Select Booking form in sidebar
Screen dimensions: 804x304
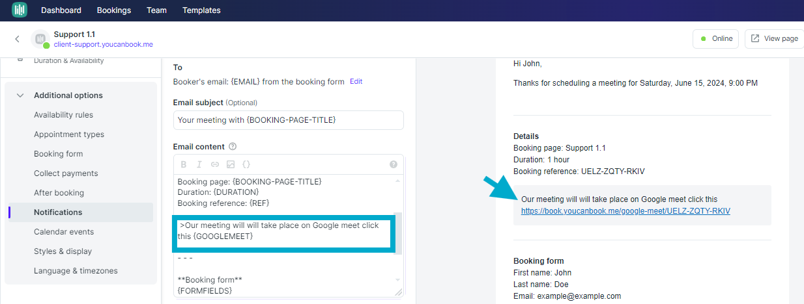click(59, 154)
